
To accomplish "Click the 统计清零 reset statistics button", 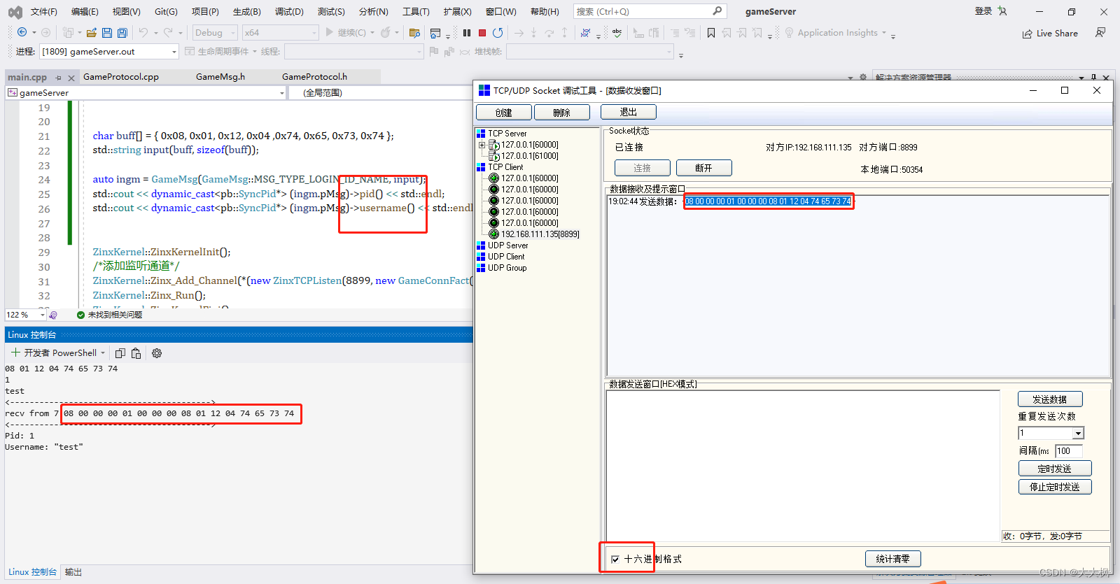I will tap(893, 559).
